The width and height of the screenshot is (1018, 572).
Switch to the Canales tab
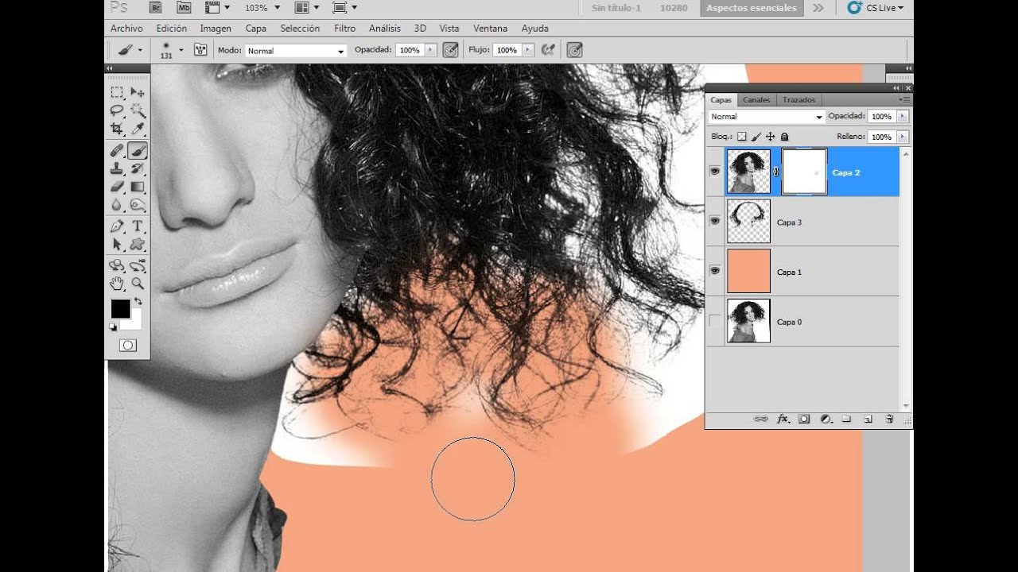(756, 100)
